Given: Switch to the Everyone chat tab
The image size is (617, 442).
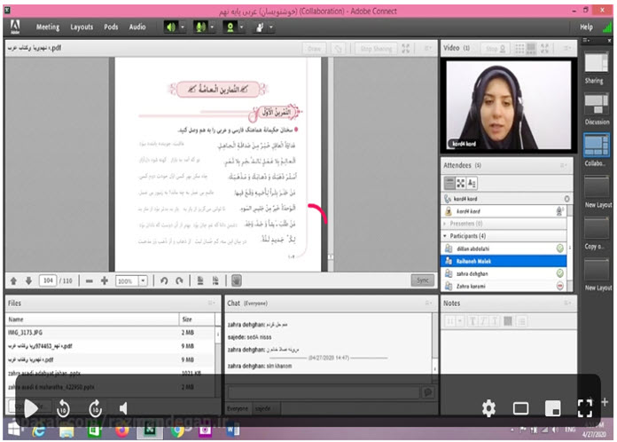Looking at the screenshot, I should (238, 408).
